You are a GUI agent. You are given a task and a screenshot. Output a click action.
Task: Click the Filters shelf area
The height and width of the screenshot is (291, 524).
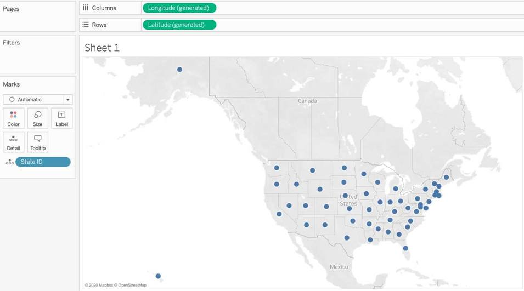point(38,55)
